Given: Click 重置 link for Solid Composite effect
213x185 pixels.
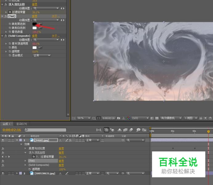Looking at the screenshot, I should 35,36.
